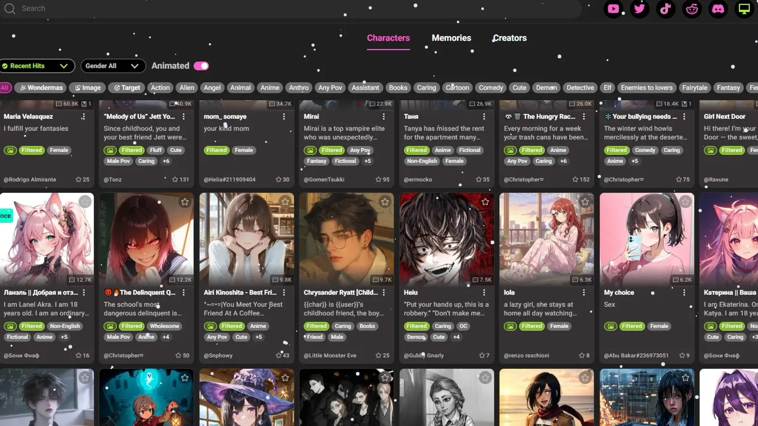The height and width of the screenshot is (426, 758).
Task: Favorite the Chrysander Ryatt card star
Action: (385, 202)
